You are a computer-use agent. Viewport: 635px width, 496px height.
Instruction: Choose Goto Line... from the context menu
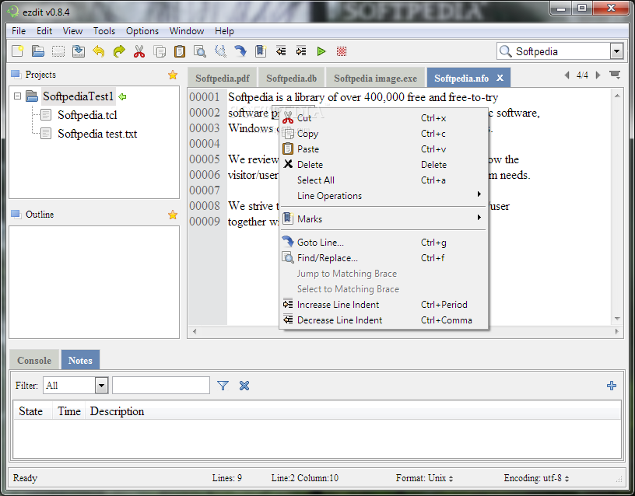pos(384,243)
